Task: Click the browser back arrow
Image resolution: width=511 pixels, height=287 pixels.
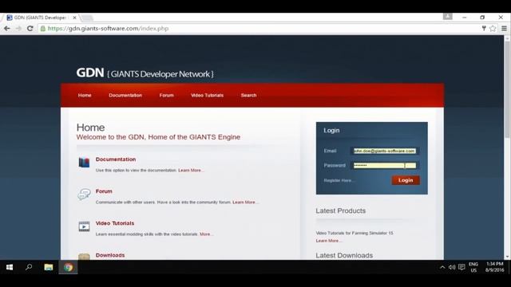Action: click(x=7, y=29)
